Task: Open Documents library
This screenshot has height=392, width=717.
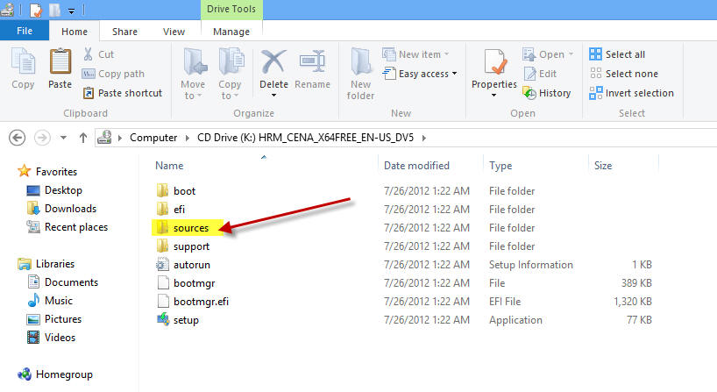Action: point(62,282)
